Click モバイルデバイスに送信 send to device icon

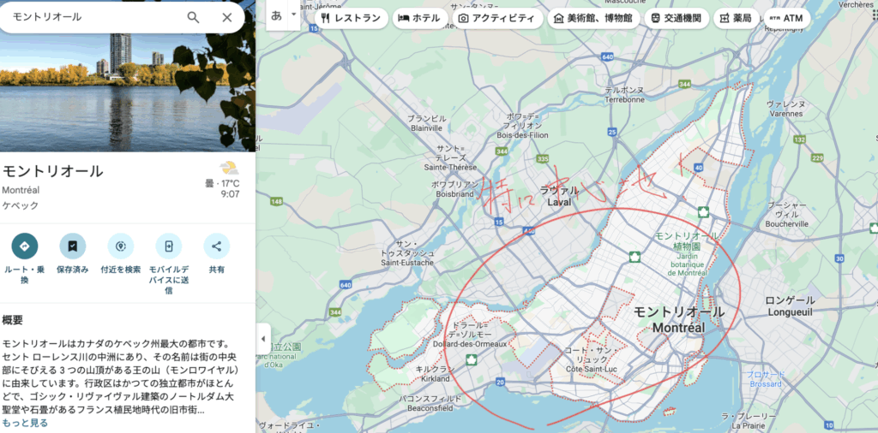(x=169, y=246)
